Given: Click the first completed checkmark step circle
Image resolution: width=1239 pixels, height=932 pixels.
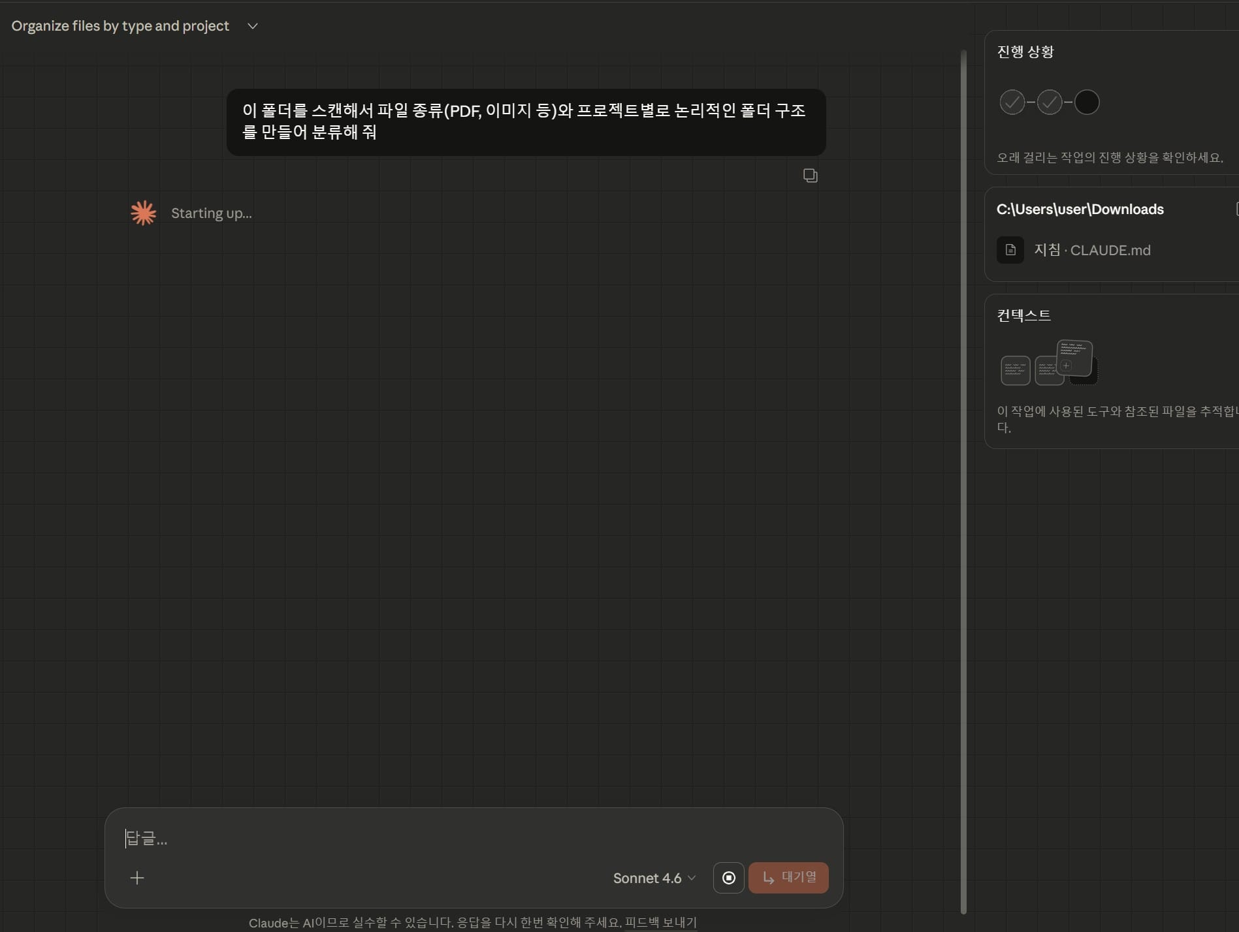Looking at the screenshot, I should (x=1012, y=102).
